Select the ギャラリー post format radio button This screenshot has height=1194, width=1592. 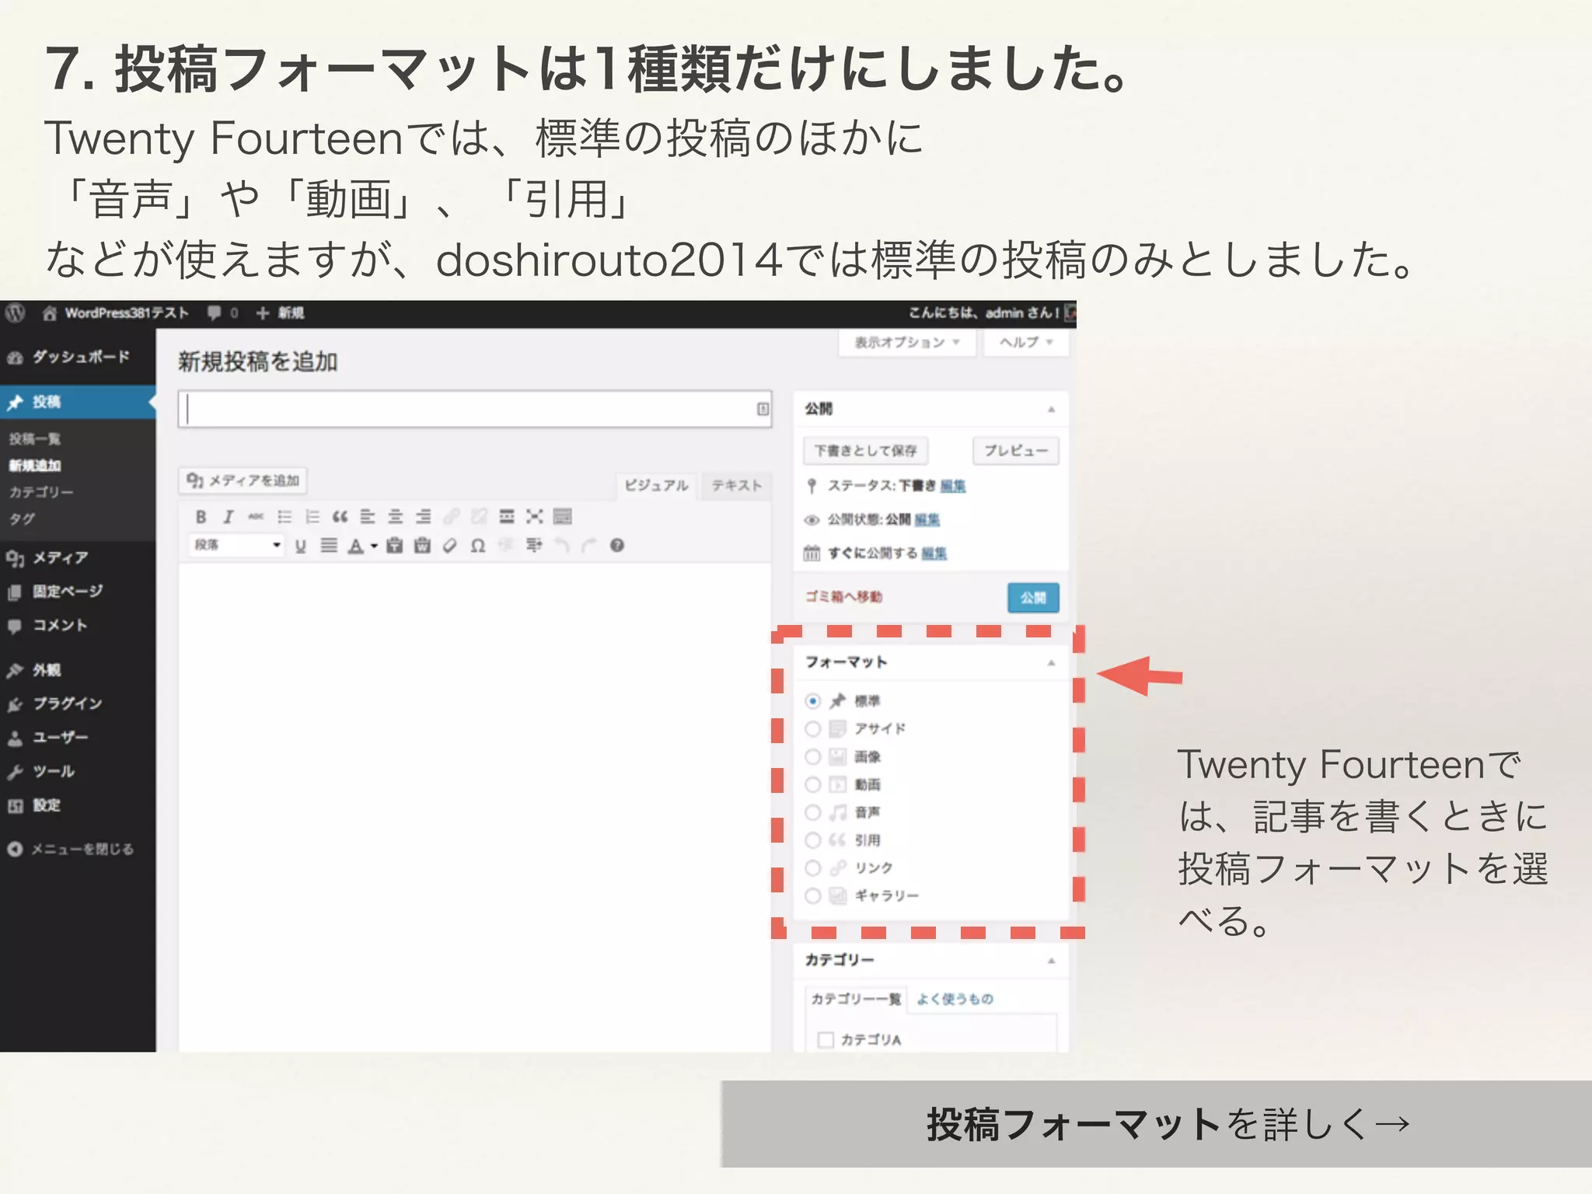click(813, 896)
